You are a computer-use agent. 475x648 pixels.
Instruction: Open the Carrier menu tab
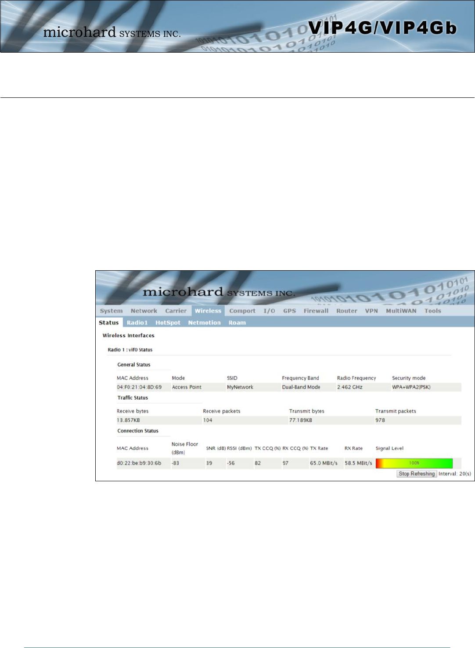pyautogui.click(x=176, y=311)
